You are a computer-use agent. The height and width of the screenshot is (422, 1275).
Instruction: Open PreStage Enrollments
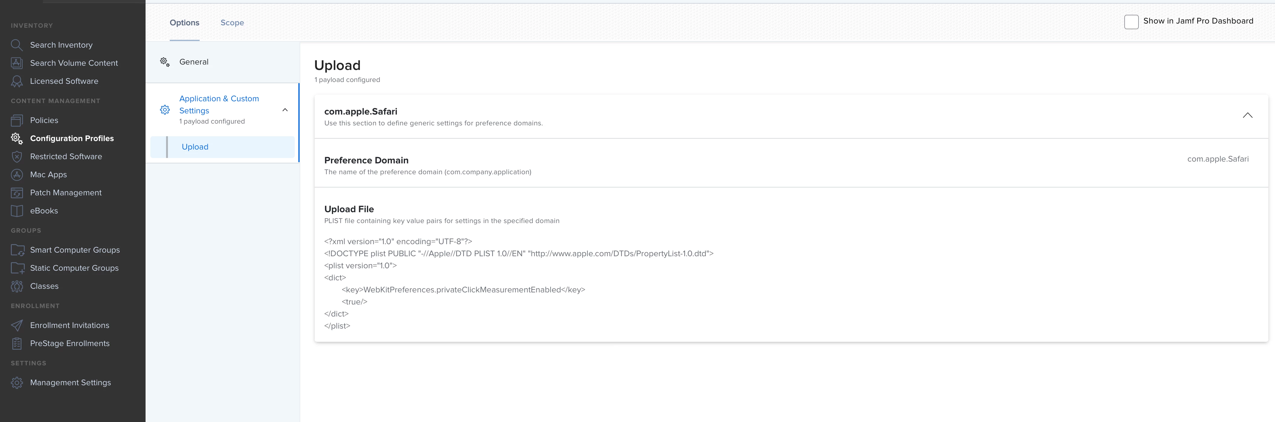pyautogui.click(x=70, y=343)
